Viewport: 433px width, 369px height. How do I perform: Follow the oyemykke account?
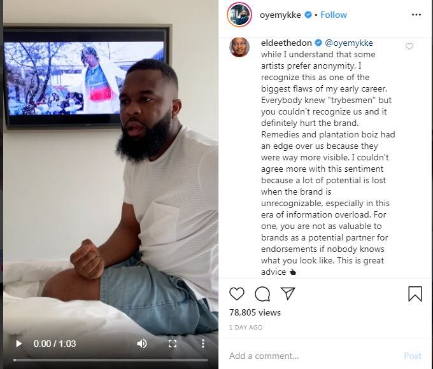(334, 15)
